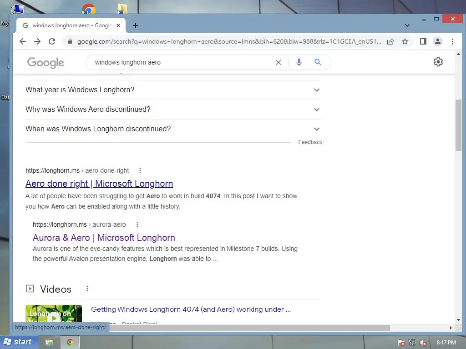The height and width of the screenshot is (349, 466).
Task: Click the security alert tray icon
Action: (401, 343)
